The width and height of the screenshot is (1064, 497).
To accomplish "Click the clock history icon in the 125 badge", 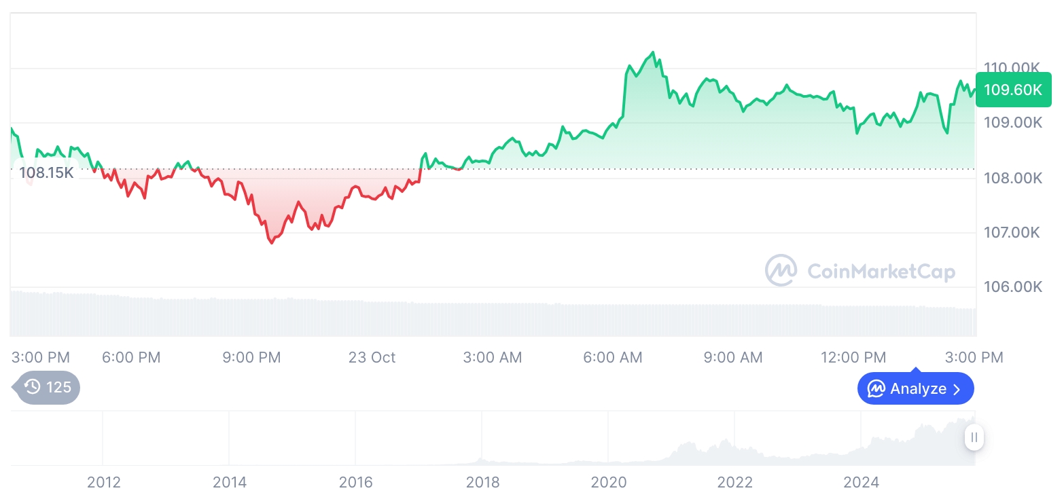I will (33, 388).
